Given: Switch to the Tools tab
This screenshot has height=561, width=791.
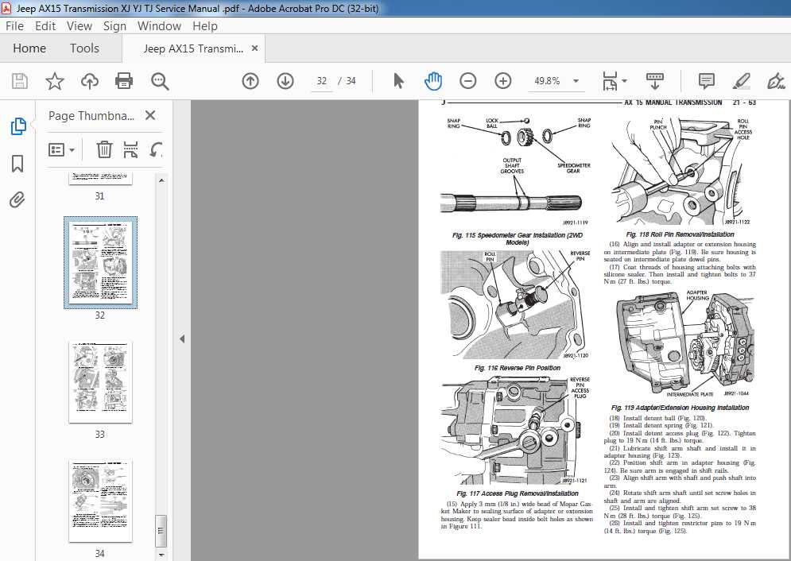Looking at the screenshot, I should pyautogui.click(x=84, y=48).
